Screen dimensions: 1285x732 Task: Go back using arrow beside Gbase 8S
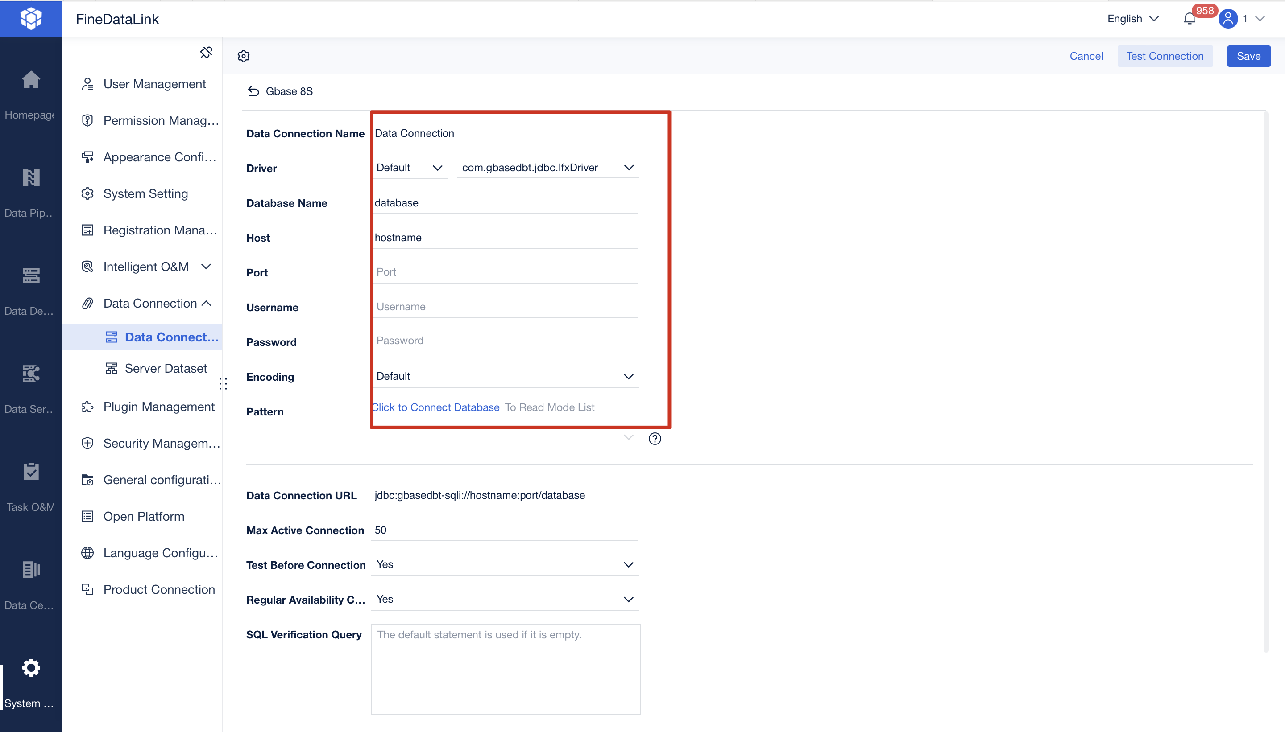(x=253, y=91)
